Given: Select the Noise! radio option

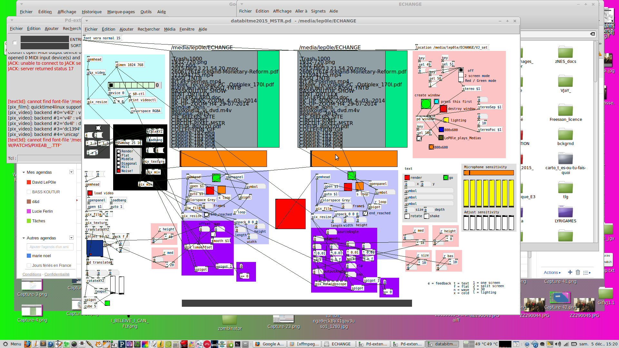Looking at the screenshot, I should click(119, 171).
